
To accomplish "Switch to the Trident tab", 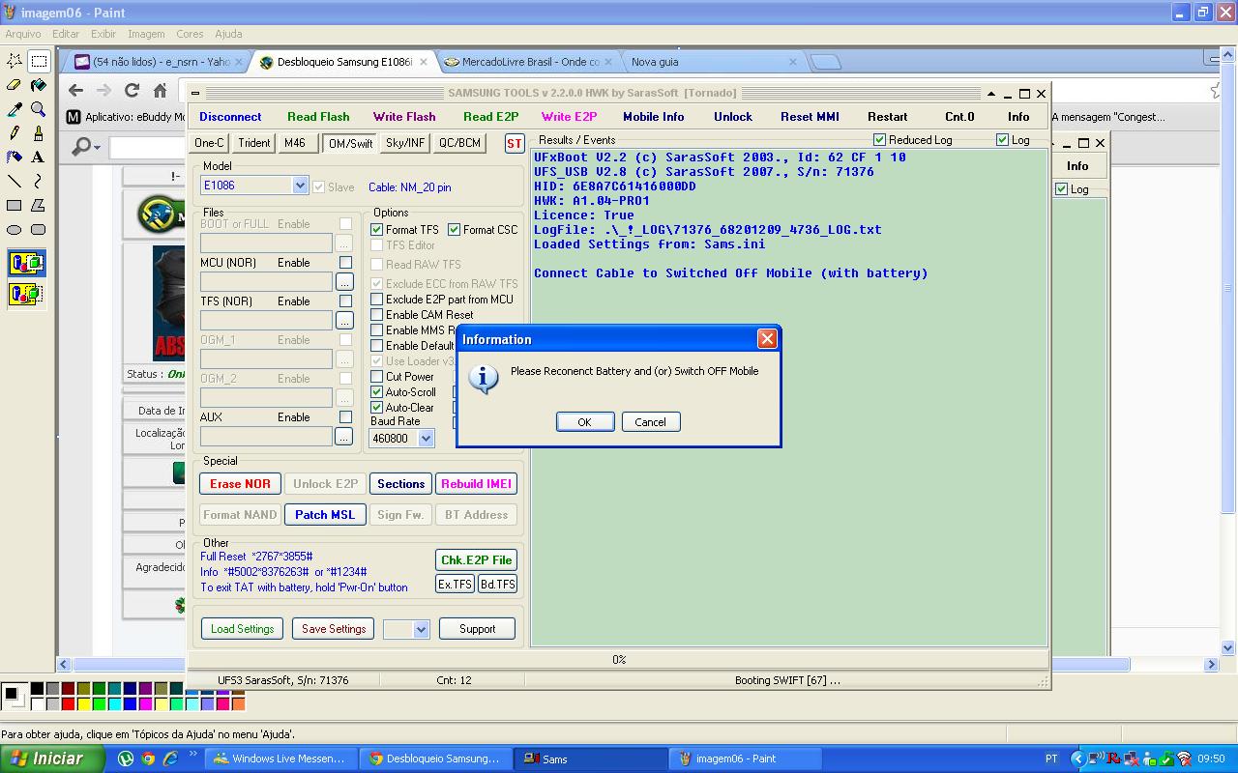I will pos(254,143).
